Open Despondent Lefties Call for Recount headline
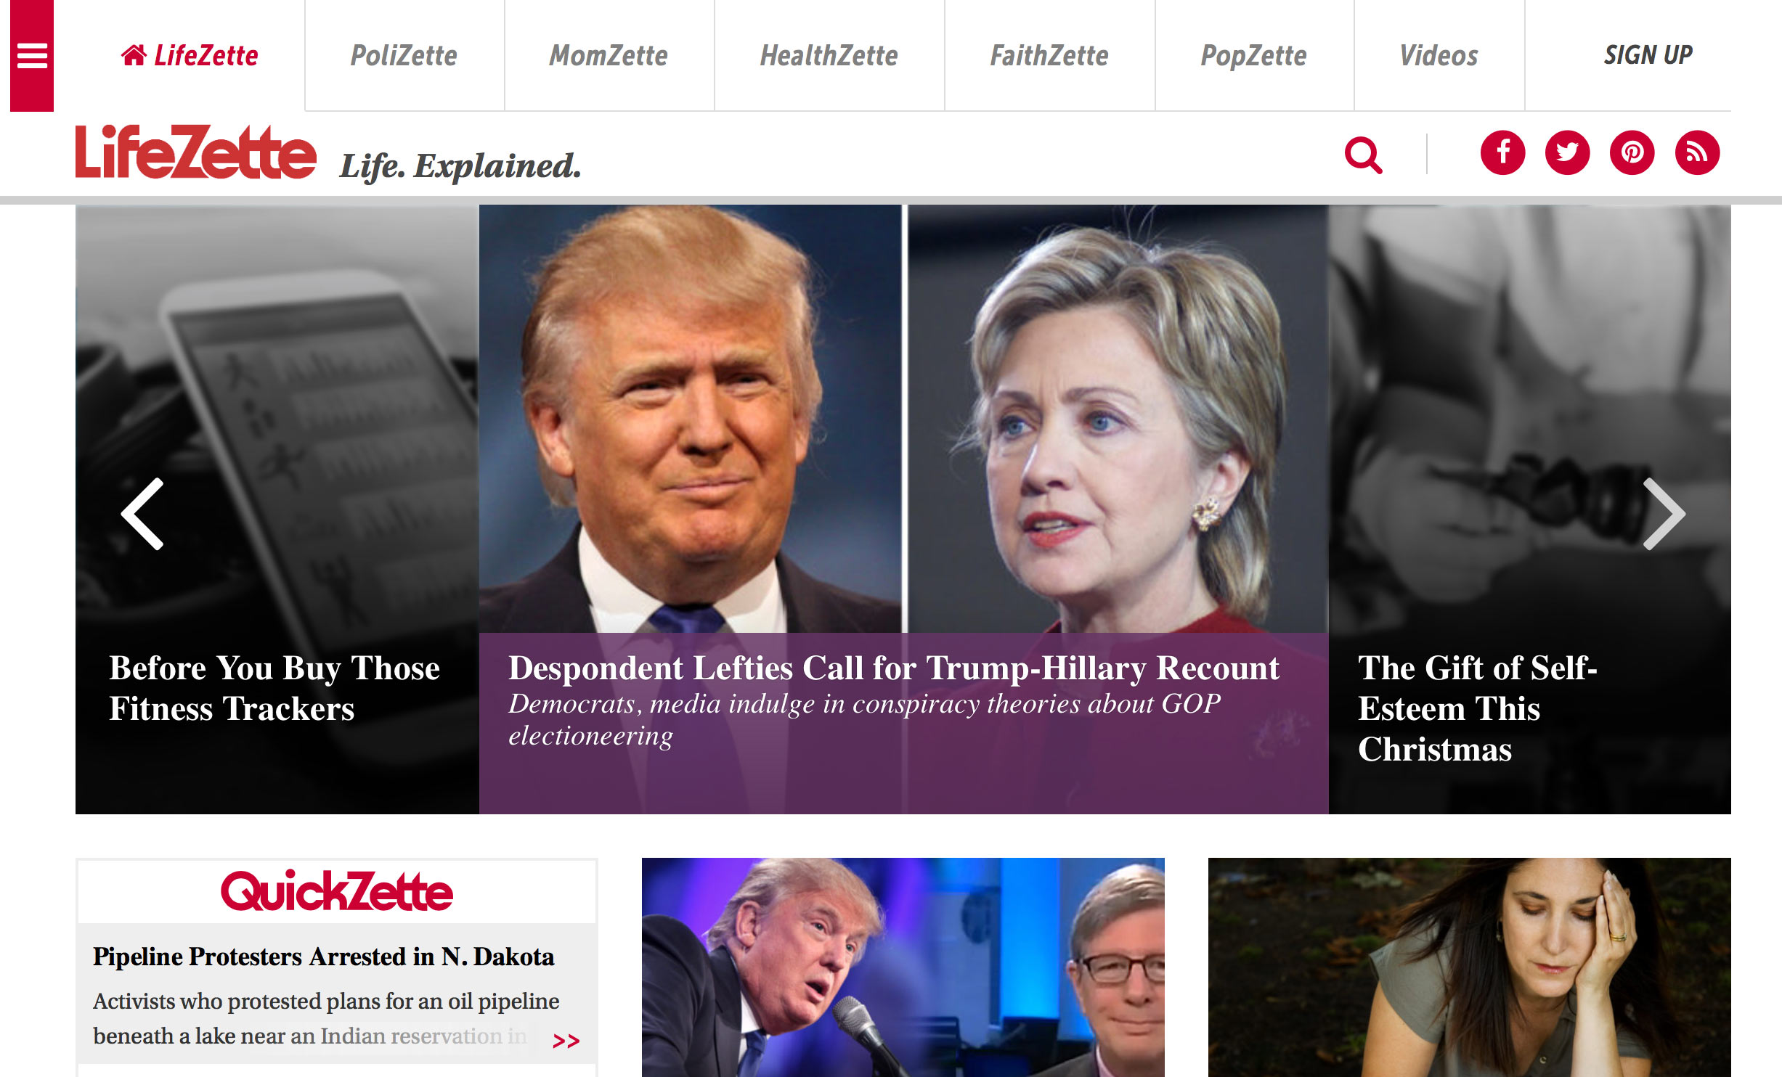Viewport: 1782px width, 1077px height. (x=894, y=668)
